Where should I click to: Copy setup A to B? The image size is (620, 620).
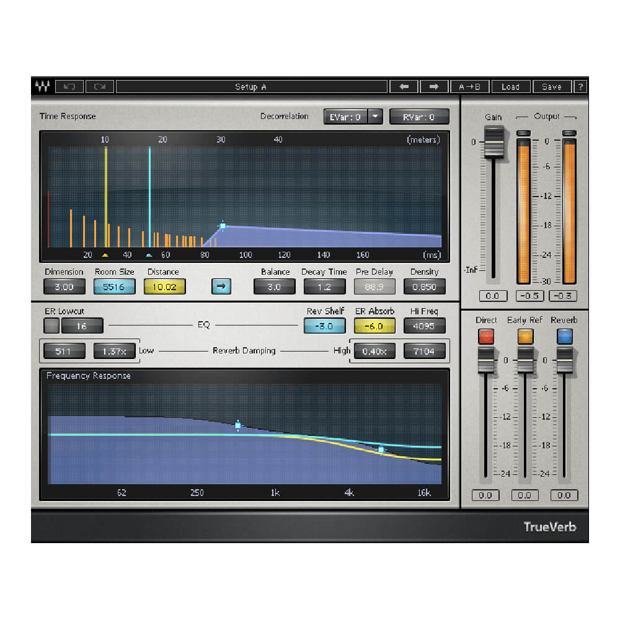(470, 87)
